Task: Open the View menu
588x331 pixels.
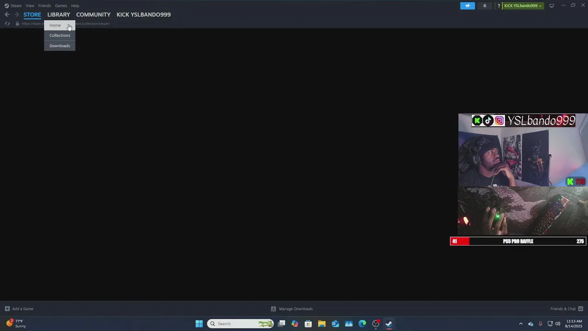Action: (x=30, y=6)
